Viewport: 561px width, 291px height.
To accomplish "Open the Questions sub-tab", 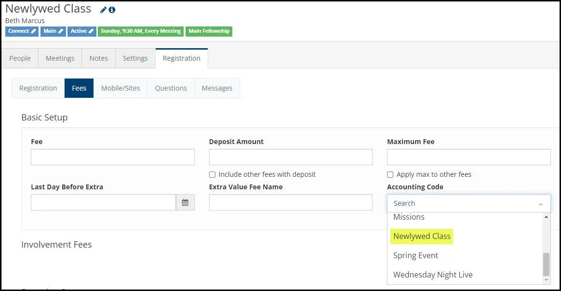I will pyautogui.click(x=170, y=88).
